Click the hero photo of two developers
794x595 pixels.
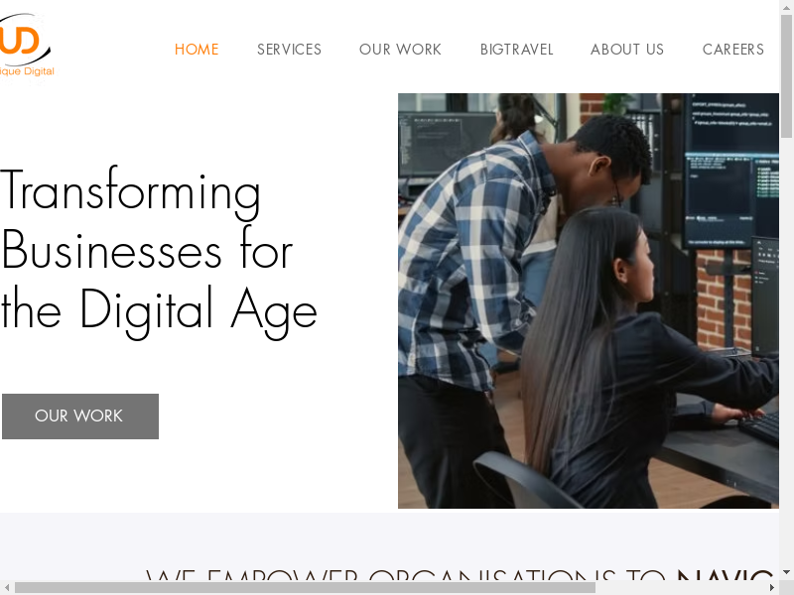pos(589,300)
